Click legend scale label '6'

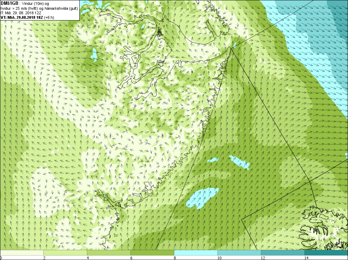132,258
